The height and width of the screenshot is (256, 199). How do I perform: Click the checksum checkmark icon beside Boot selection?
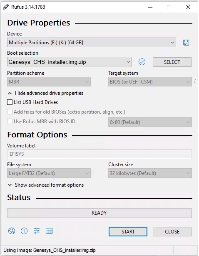[142, 62]
